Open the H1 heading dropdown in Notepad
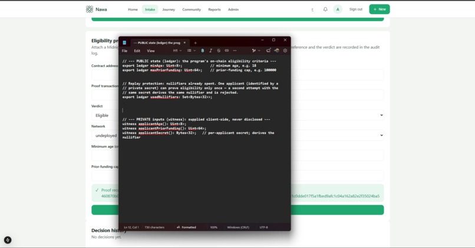 pos(177,51)
